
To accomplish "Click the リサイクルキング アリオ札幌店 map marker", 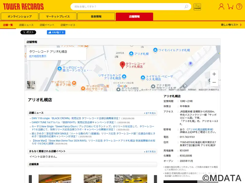I will (124, 77).
